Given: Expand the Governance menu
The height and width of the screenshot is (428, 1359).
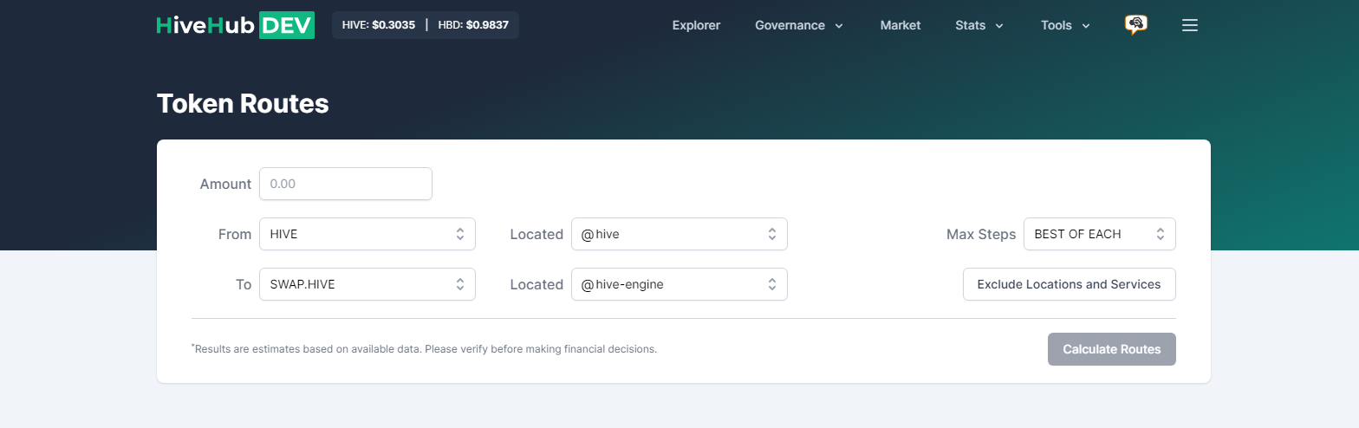Looking at the screenshot, I should point(799,25).
